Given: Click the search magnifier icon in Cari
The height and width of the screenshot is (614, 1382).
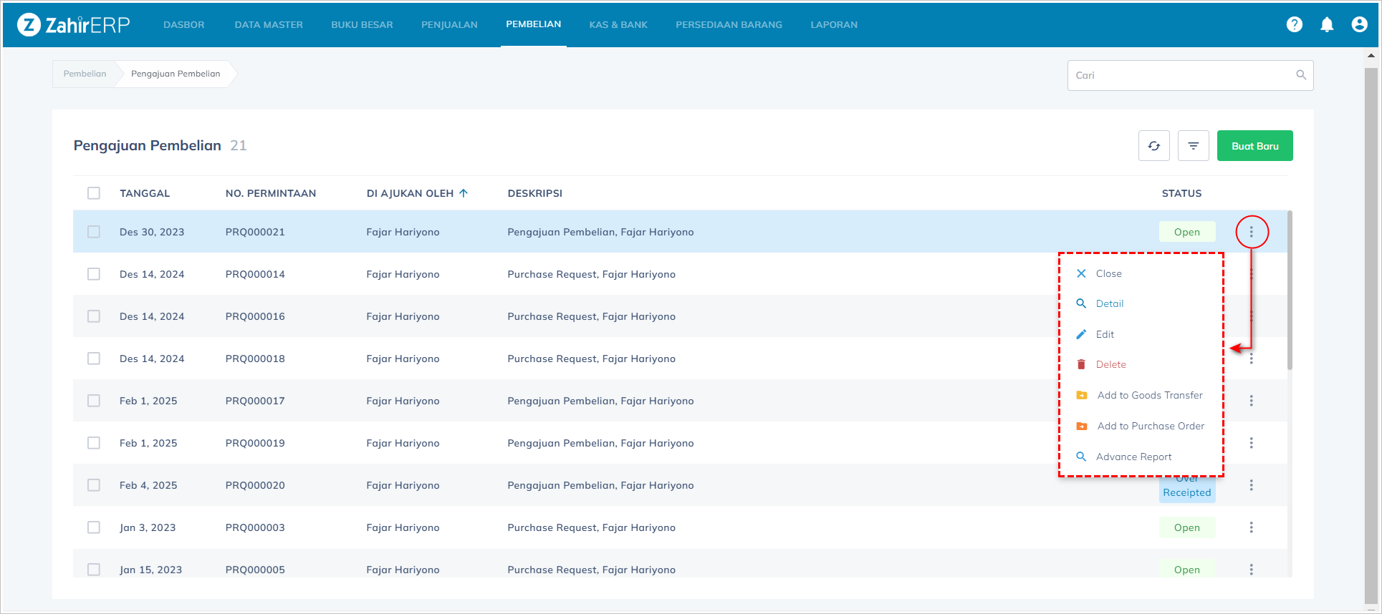Looking at the screenshot, I should [x=1300, y=75].
